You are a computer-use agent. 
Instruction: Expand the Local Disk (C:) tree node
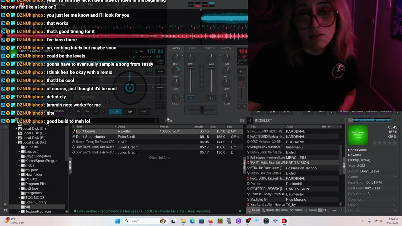(x=16, y=129)
